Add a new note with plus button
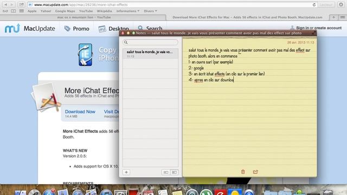Image resolution: width=347 pixels, height=195 pixels. (126, 172)
